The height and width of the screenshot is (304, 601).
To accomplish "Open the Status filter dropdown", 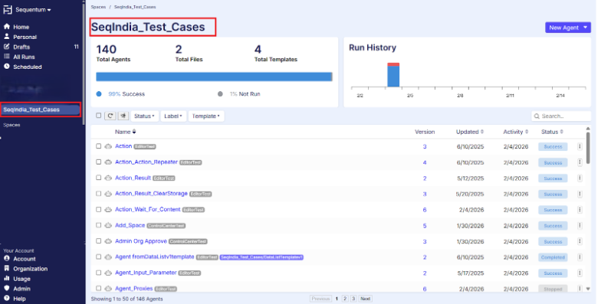I will tap(144, 116).
